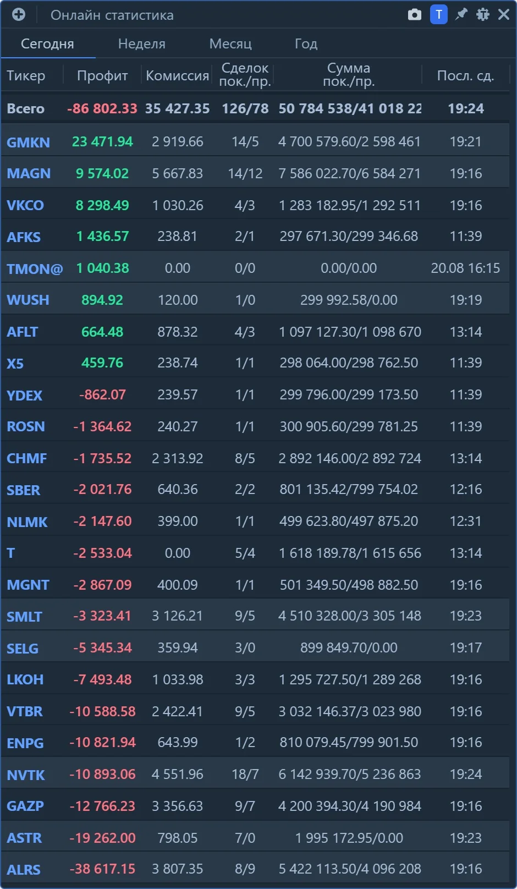Open the AFKS ticker
The image size is (517, 889).
[x=24, y=237]
